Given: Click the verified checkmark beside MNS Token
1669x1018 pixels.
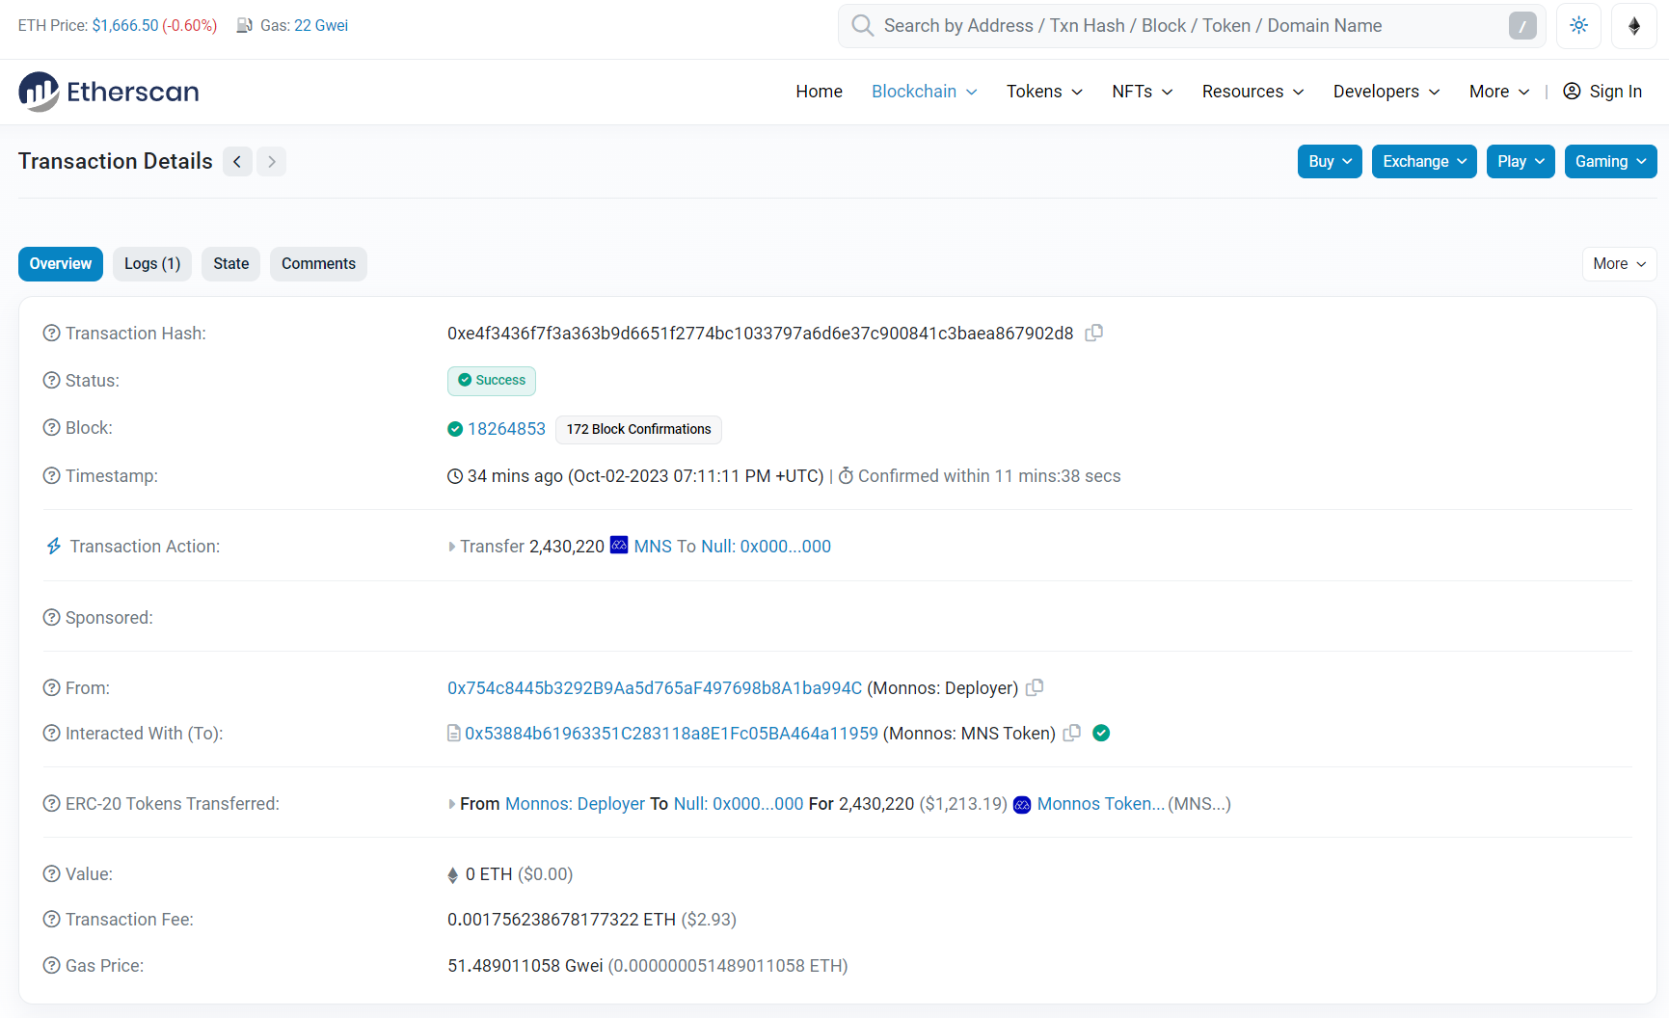Looking at the screenshot, I should pos(1101,733).
